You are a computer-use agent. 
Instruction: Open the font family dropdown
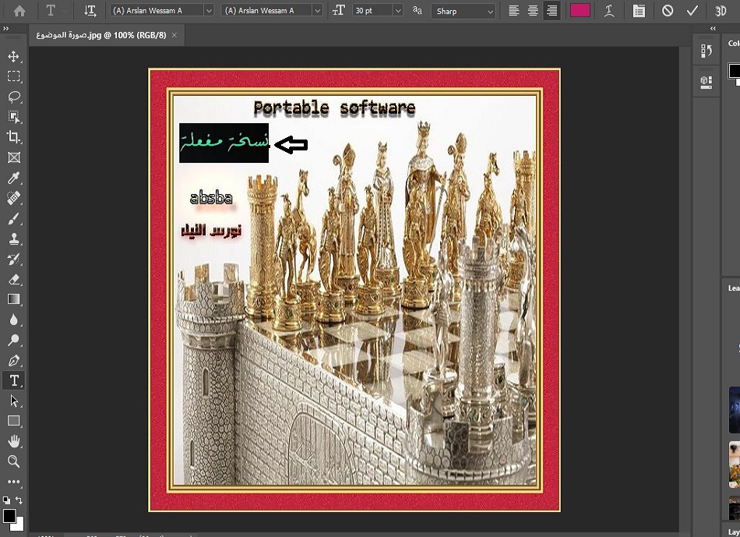click(x=162, y=11)
